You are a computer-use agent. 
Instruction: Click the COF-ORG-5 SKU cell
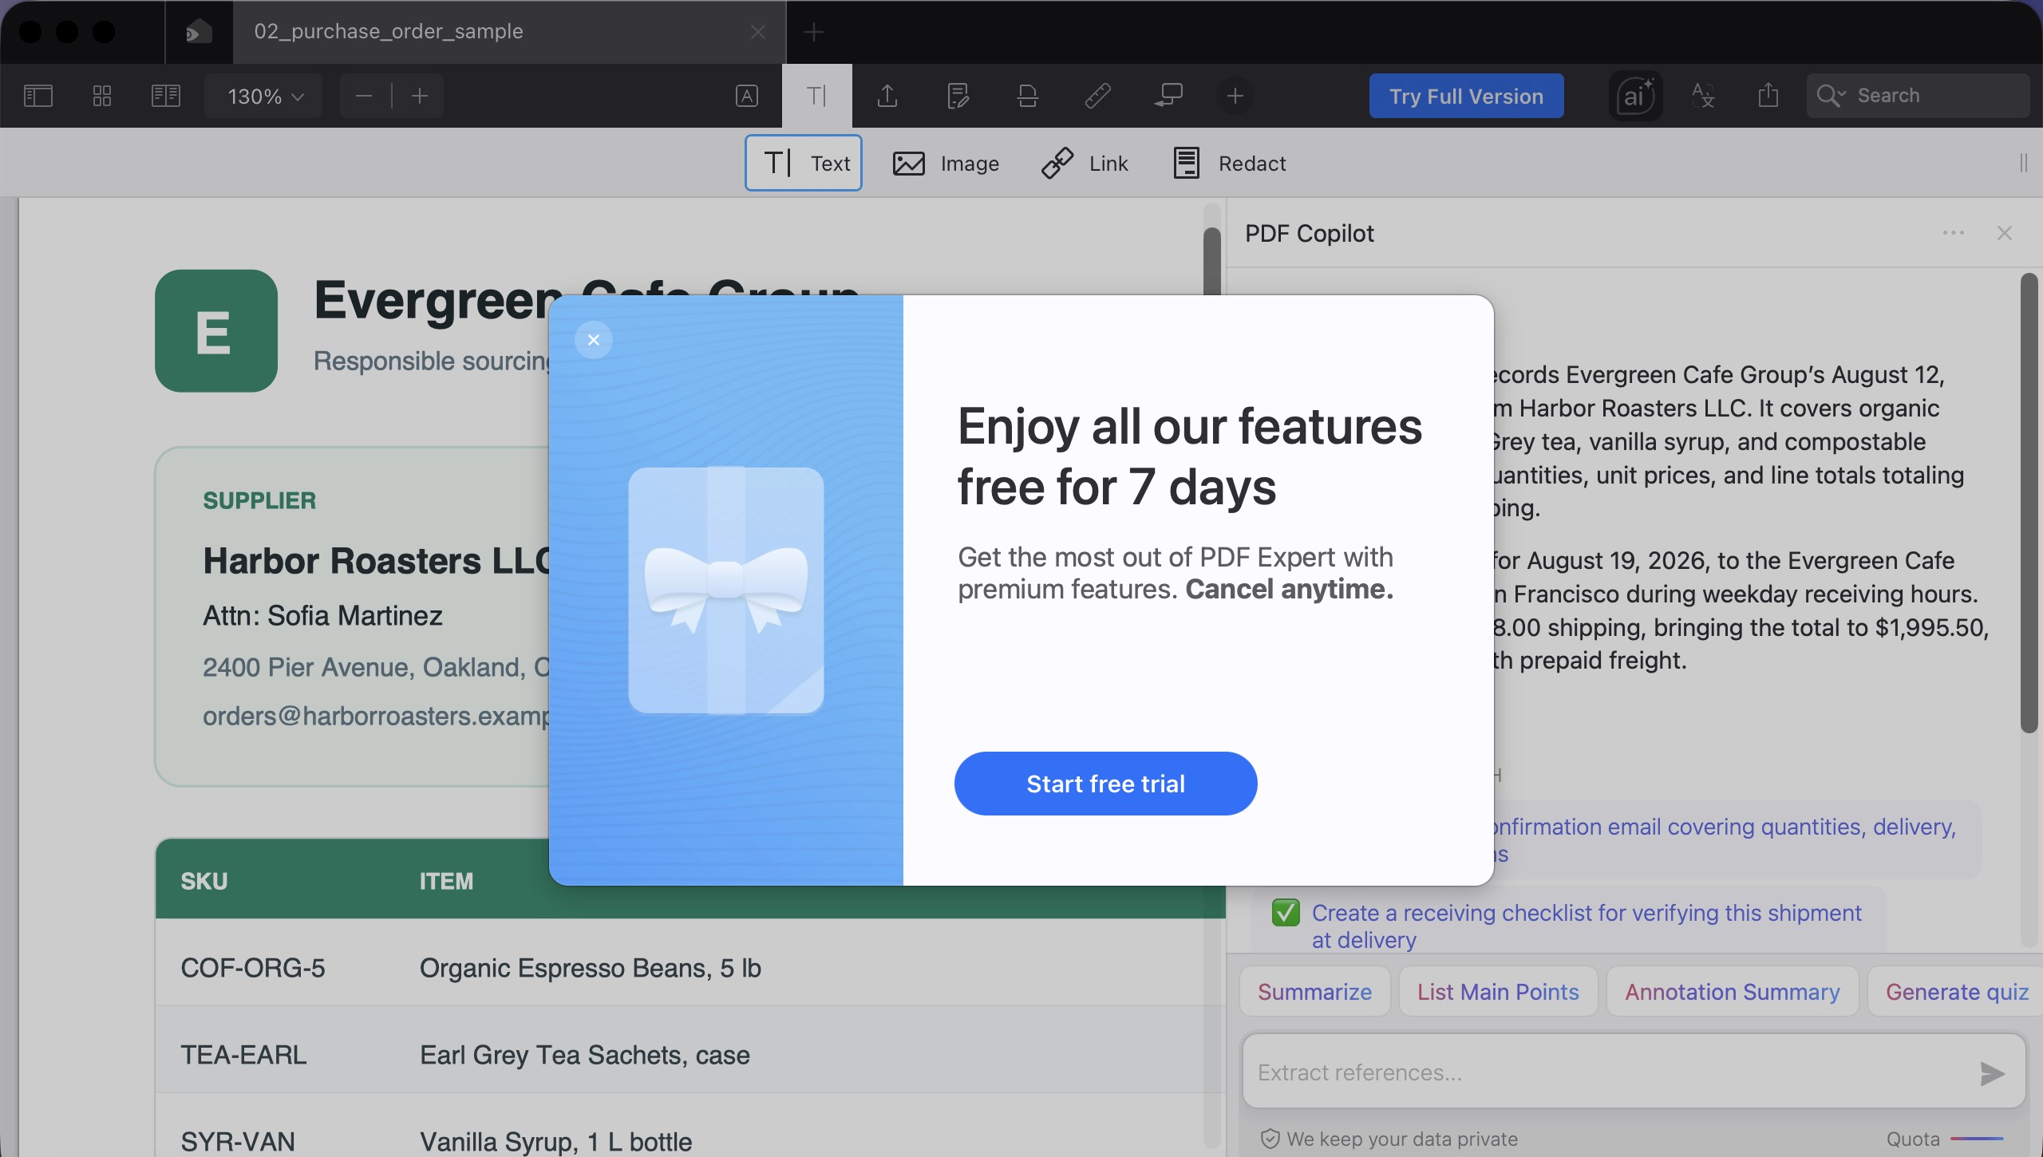[253, 968]
